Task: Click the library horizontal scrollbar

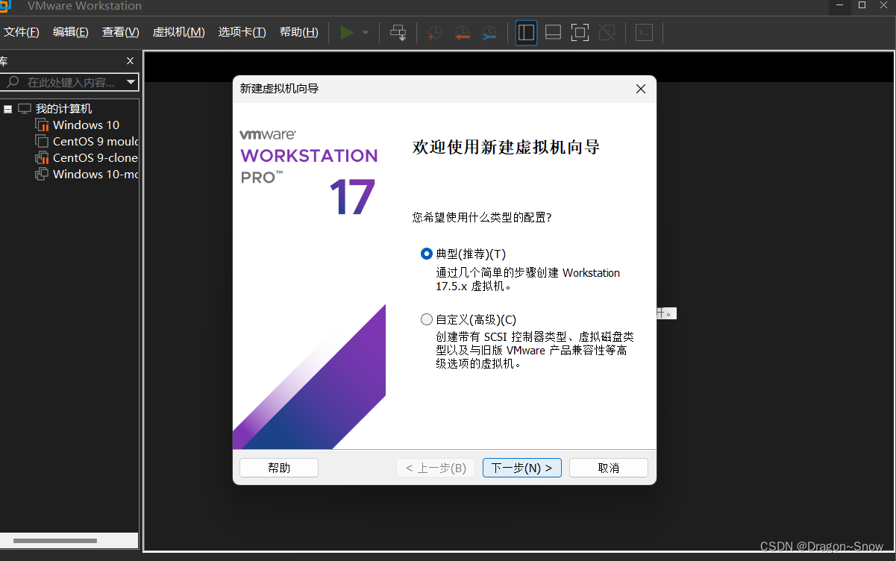Action: 54,540
